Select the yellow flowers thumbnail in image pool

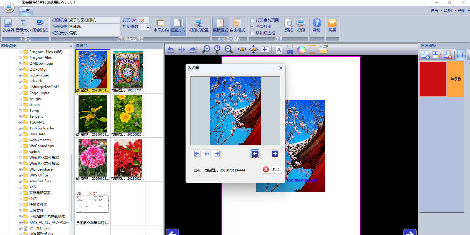(x=128, y=114)
